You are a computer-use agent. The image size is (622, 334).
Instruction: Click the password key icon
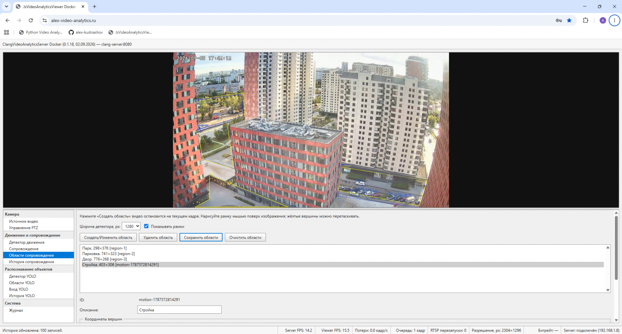(559, 20)
